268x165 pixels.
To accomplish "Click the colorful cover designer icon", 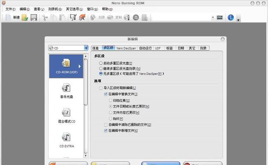I will click(x=82, y=17).
